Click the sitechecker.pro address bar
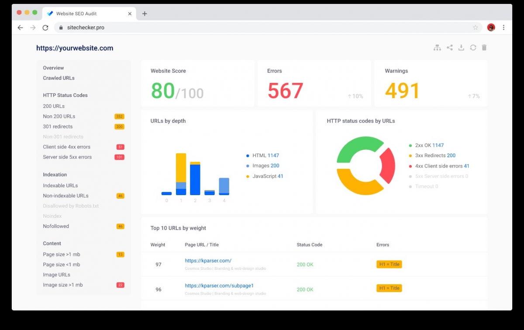Screen dimensions: 524x330 point(86,27)
